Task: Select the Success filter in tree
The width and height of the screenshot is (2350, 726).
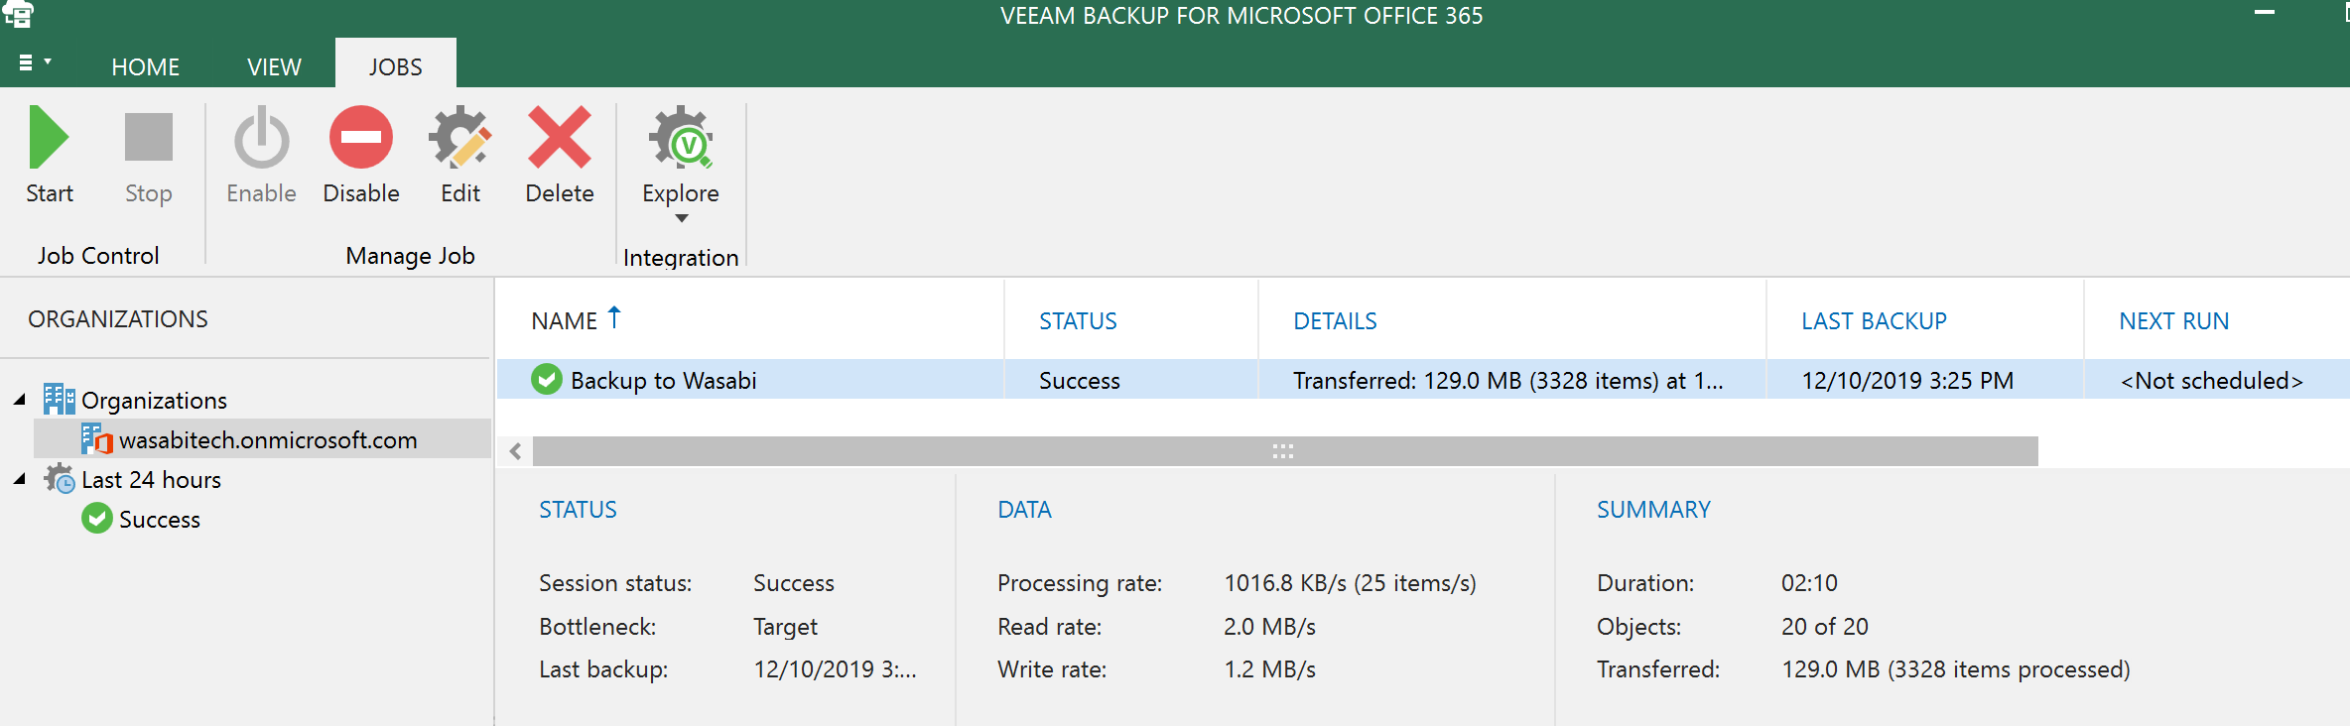Action: [x=159, y=519]
